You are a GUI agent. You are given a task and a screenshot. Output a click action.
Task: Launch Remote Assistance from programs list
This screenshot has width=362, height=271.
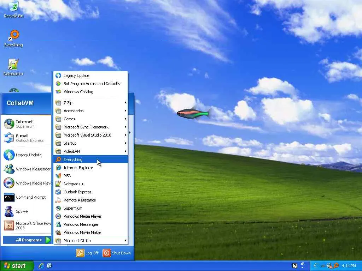pyautogui.click(x=90, y=200)
